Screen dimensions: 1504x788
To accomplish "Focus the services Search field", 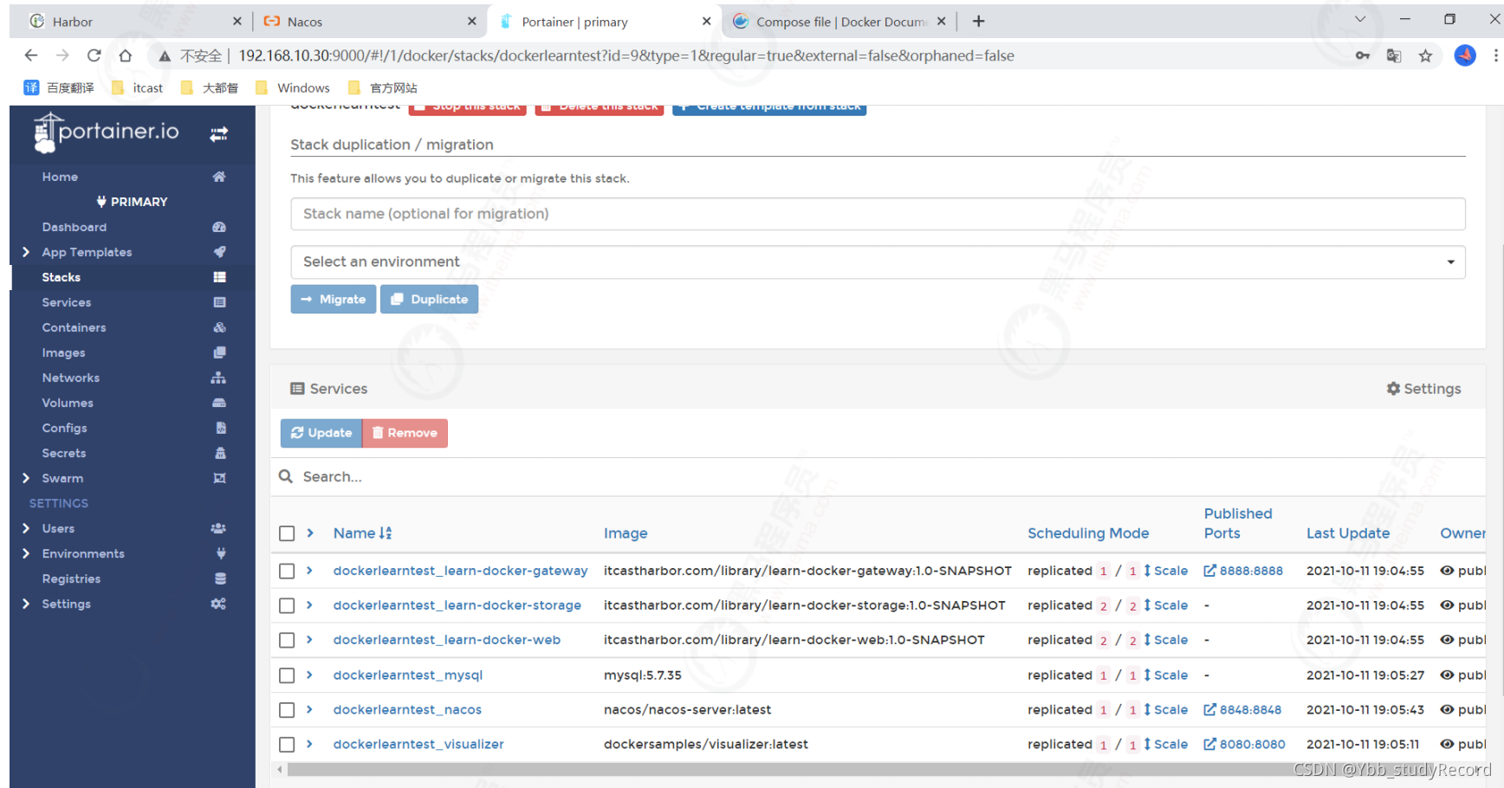I will (878, 476).
